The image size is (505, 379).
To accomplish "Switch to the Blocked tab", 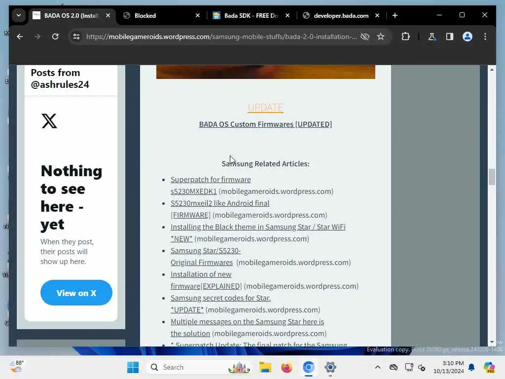I will click(x=162, y=15).
